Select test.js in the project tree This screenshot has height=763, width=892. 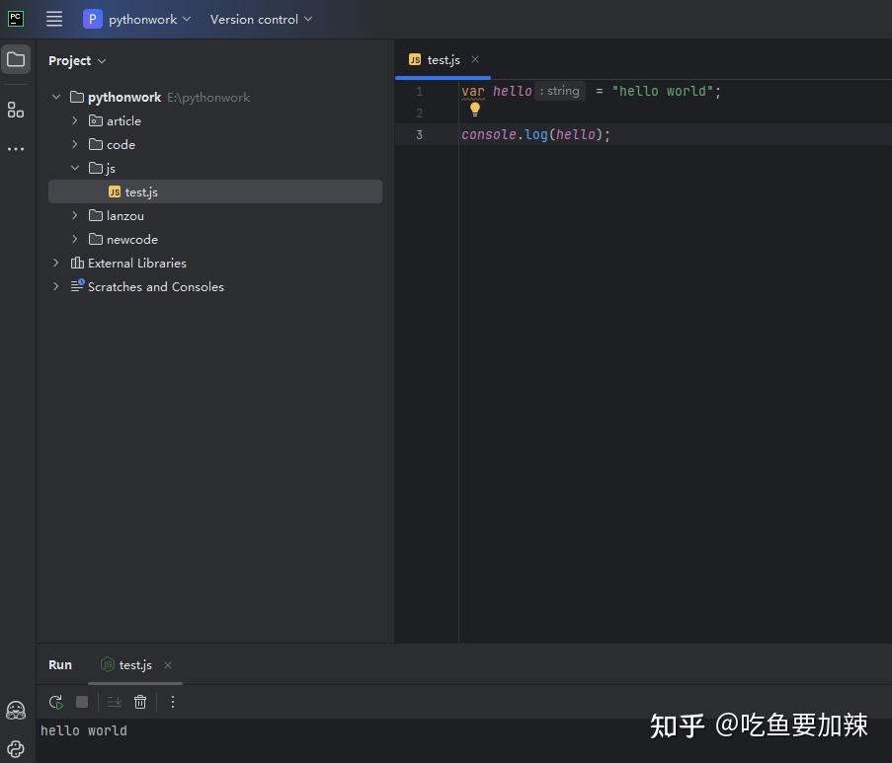click(141, 191)
